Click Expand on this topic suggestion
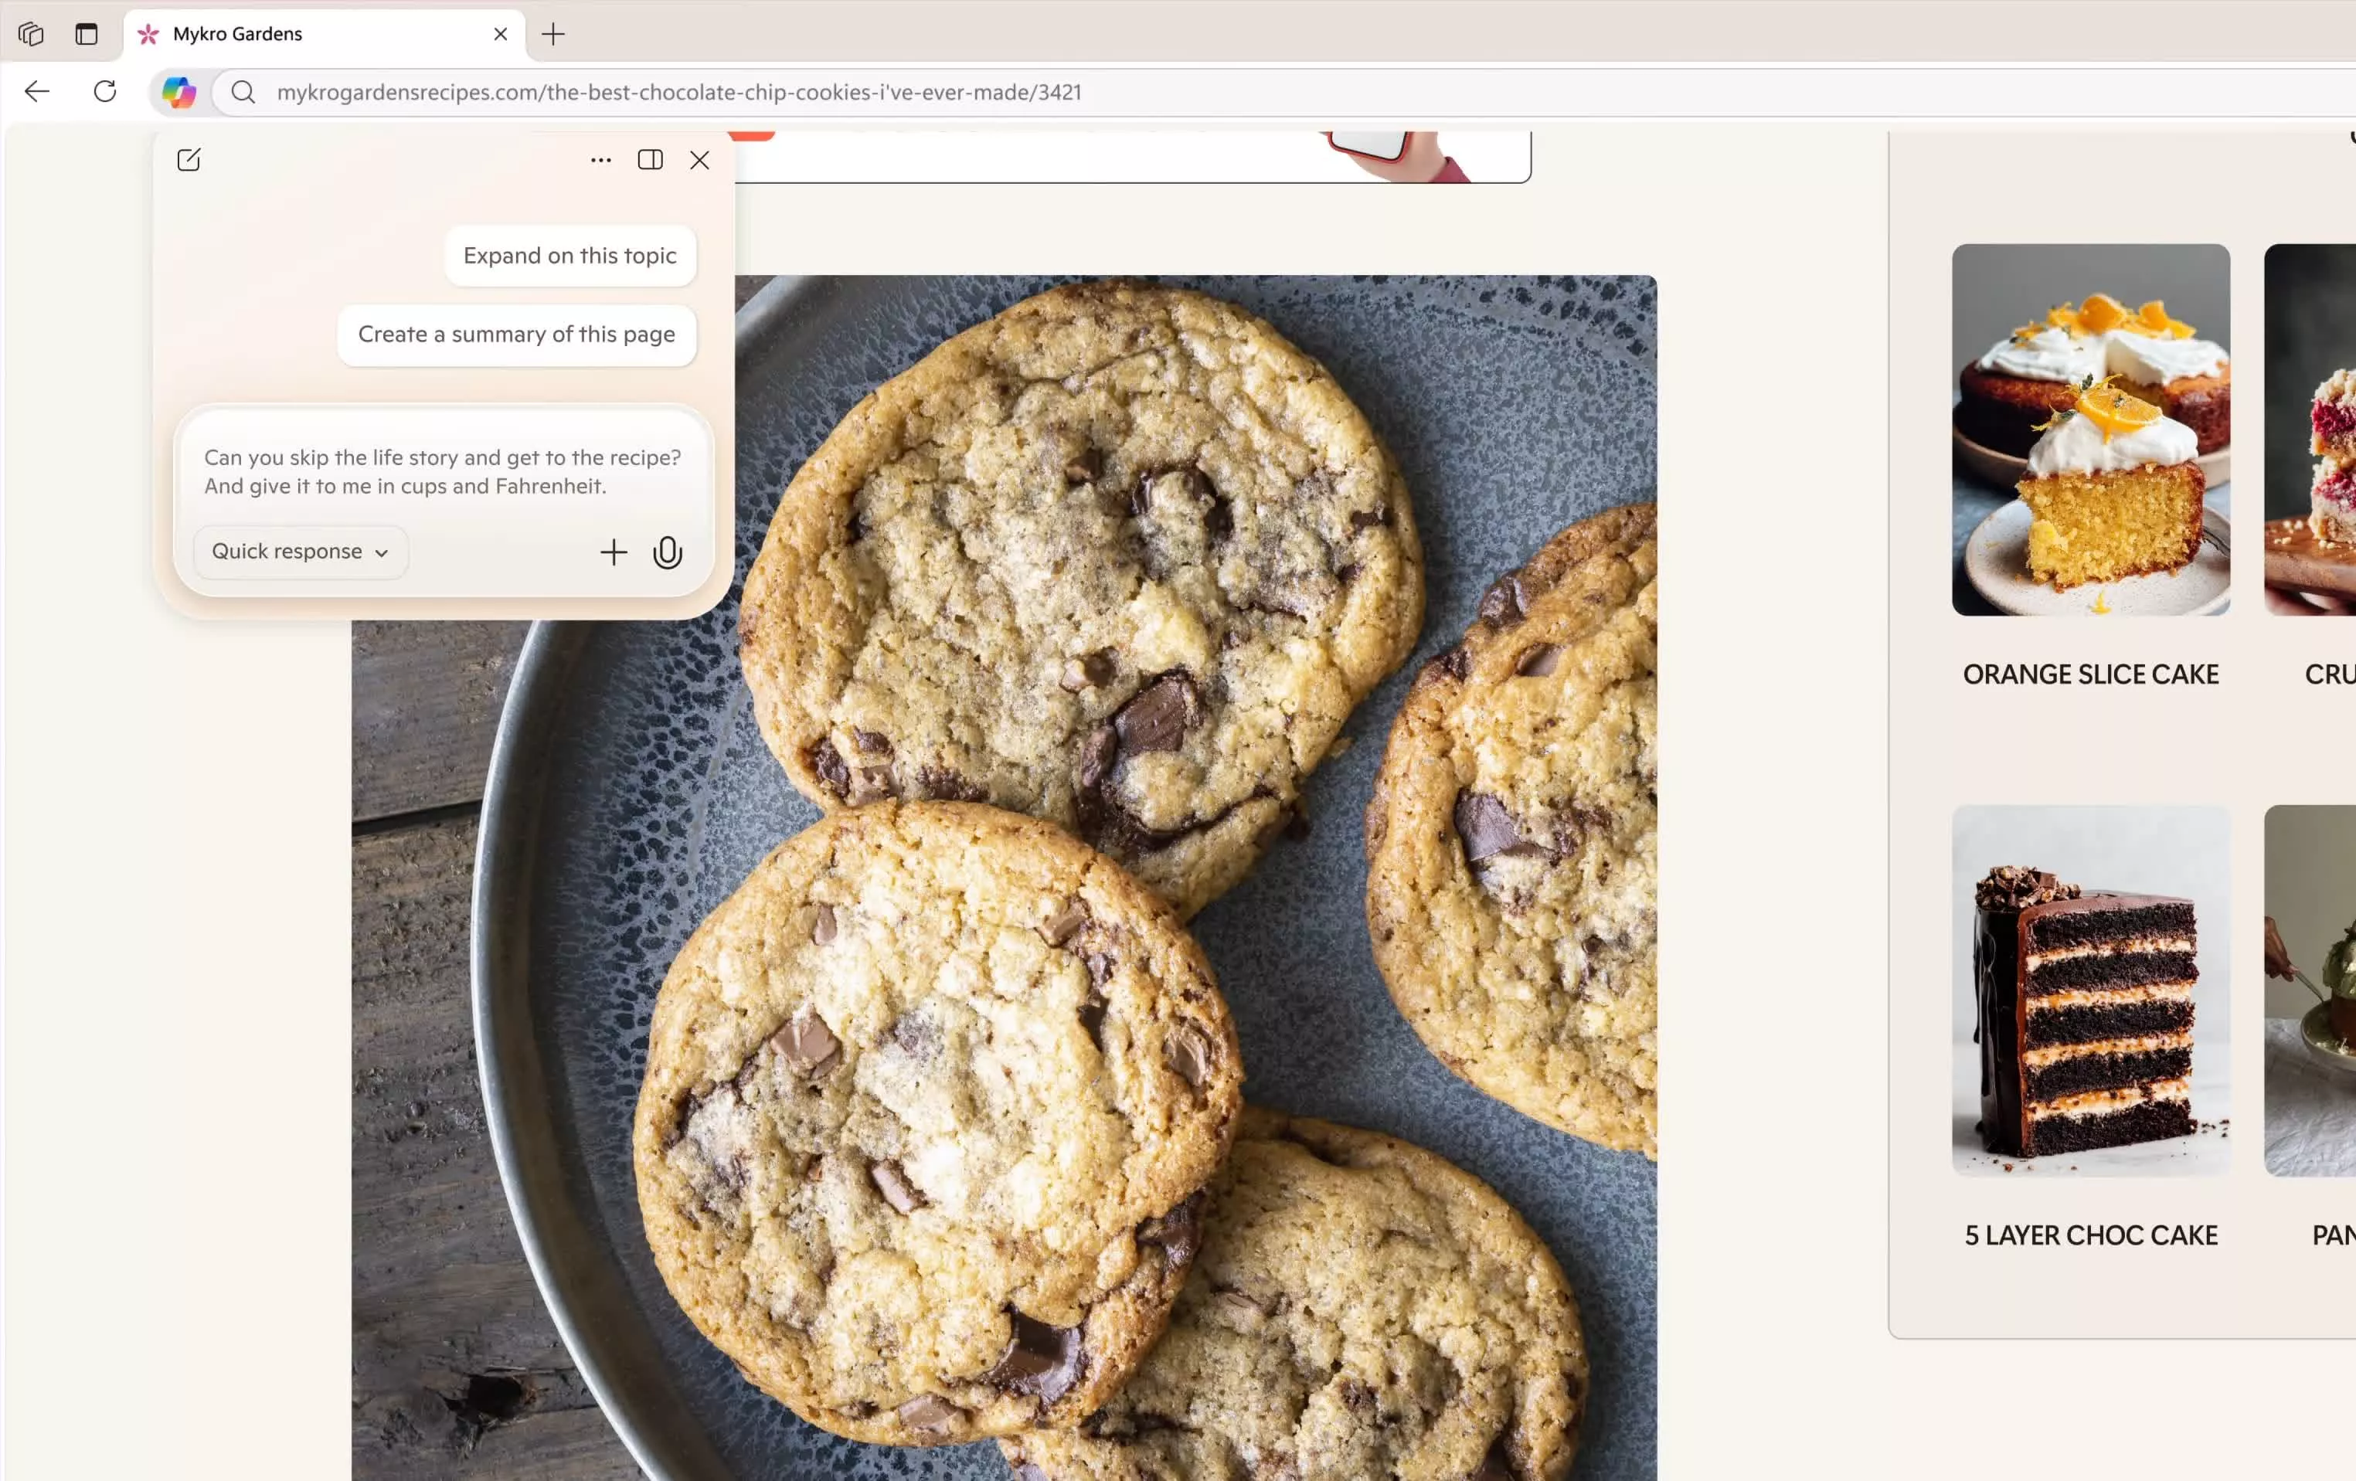This screenshot has height=1481, width=2356. point(570,255)
